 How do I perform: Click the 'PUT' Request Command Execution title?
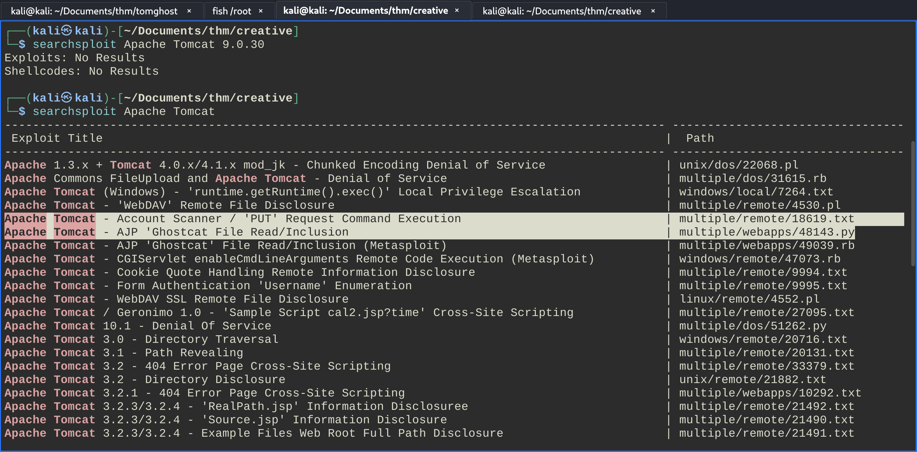click(233, 219)
